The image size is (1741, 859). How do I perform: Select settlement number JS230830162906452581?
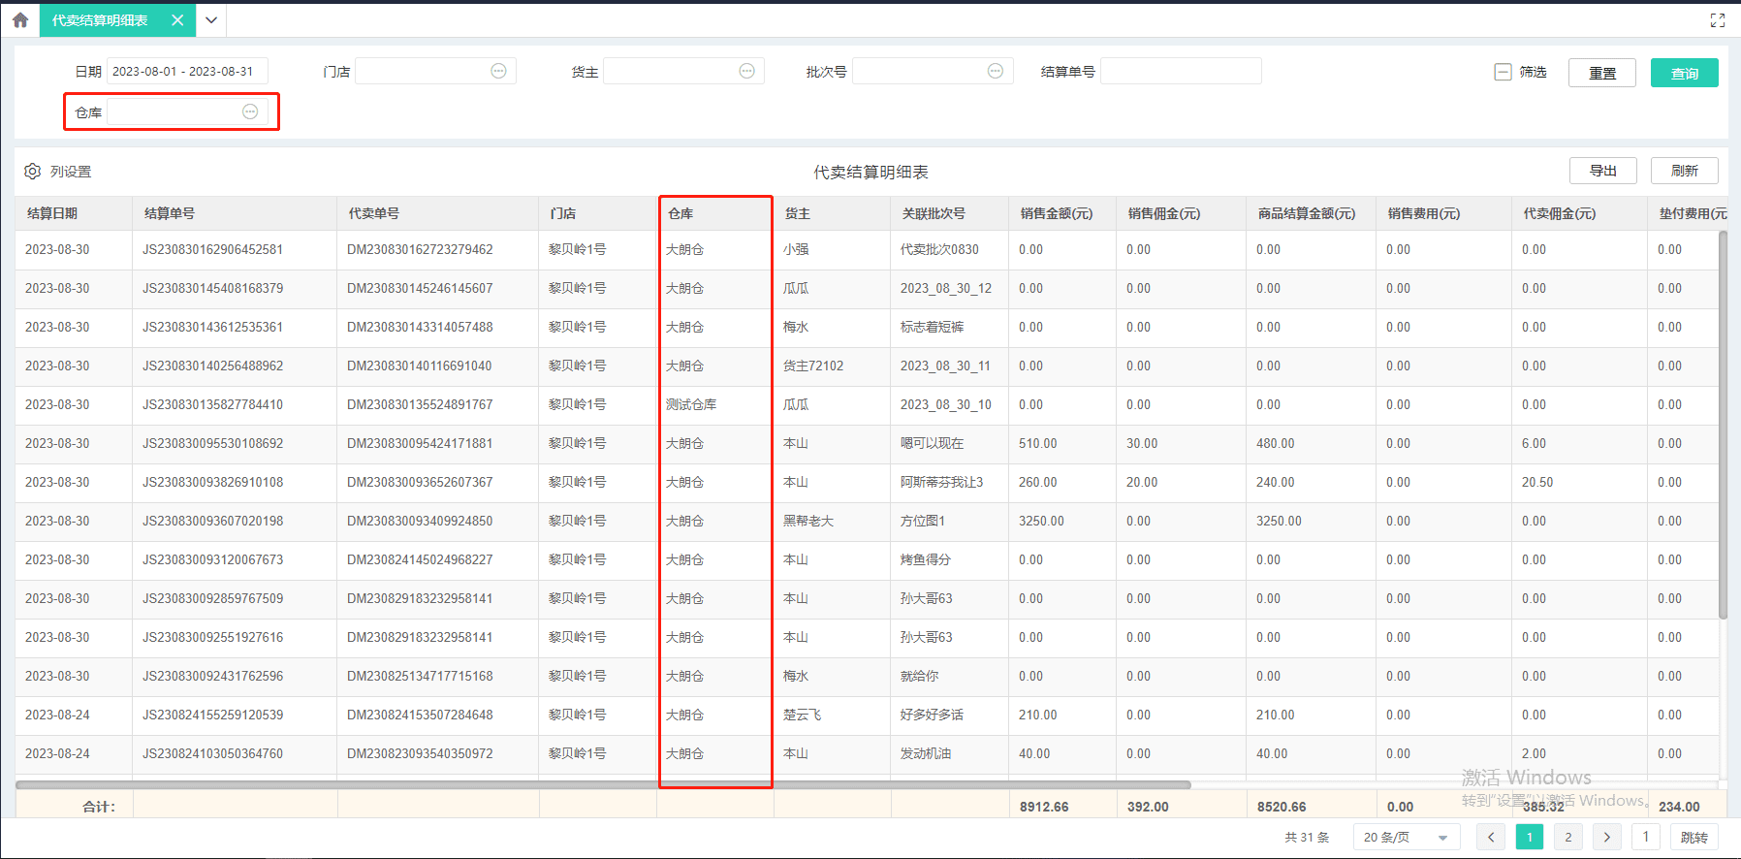[213, 249]
